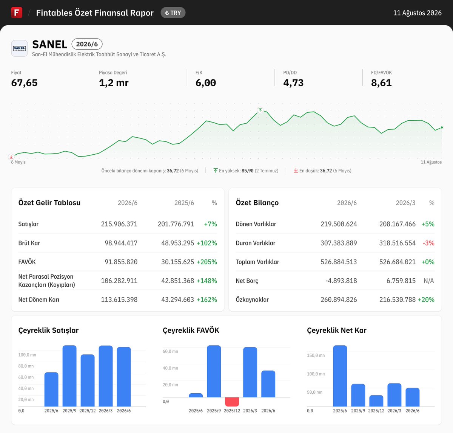Click the Dönen Varlıklar value 219.500.624

coord(339,224)
